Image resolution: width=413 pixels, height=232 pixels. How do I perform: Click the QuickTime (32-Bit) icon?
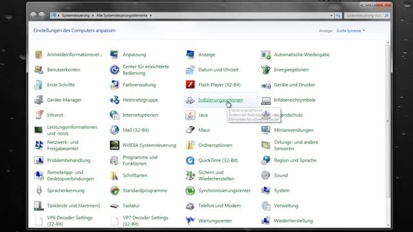pos(190,160)
